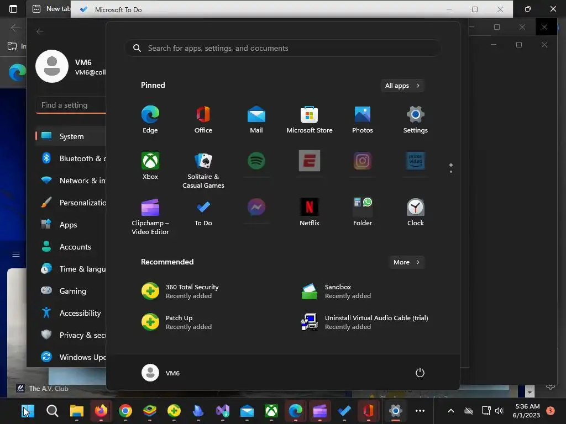Screen dimensions: 566x424
Task: Open Edge from pinned apps
Action: (150, 120)
